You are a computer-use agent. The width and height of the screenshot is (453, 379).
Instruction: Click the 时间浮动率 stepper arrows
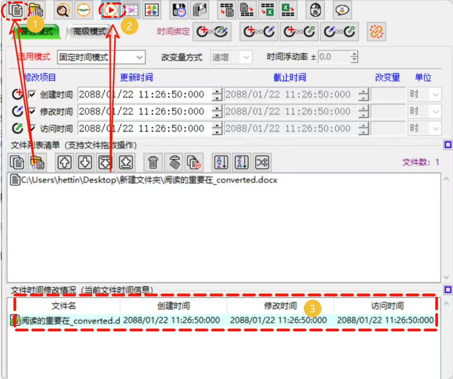tap(354, 57)
